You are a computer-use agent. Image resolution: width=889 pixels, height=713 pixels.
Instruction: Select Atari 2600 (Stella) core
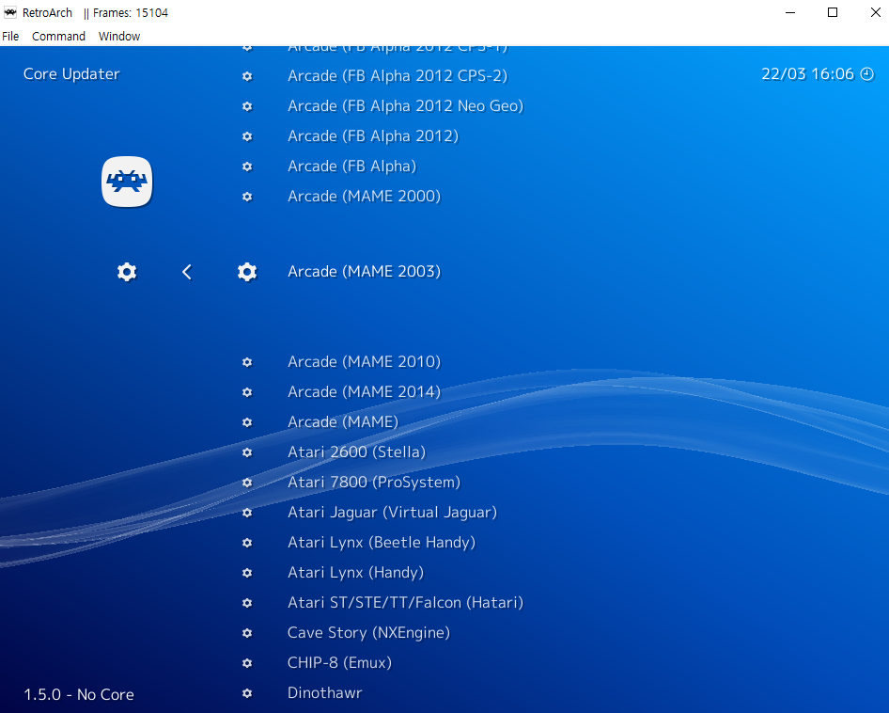click(x=356, y=452)
